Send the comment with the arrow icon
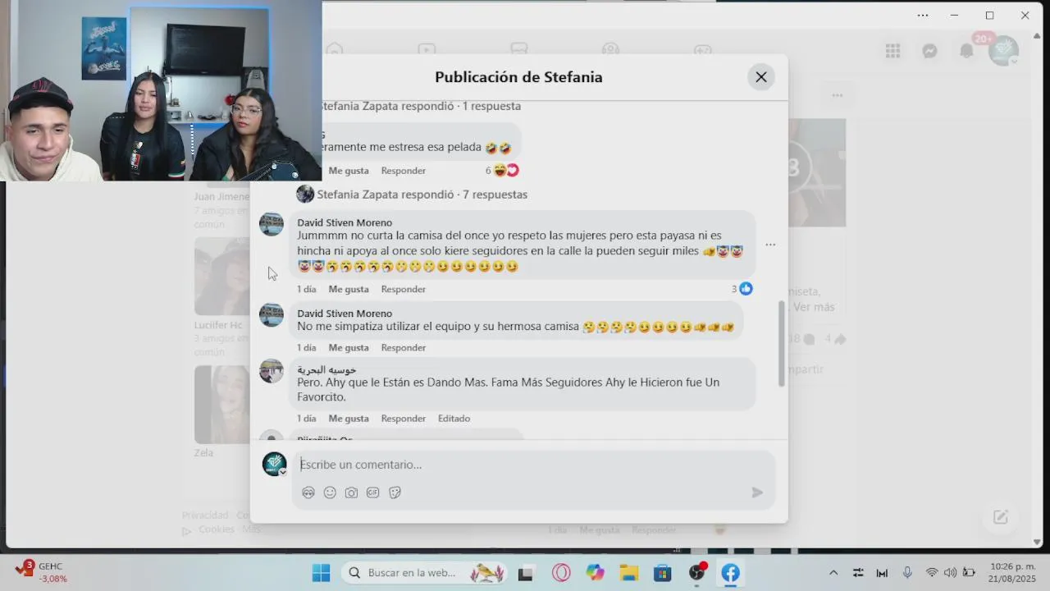Image resolution: width=1050 pixels, height=591 pixels. point(757,492)
